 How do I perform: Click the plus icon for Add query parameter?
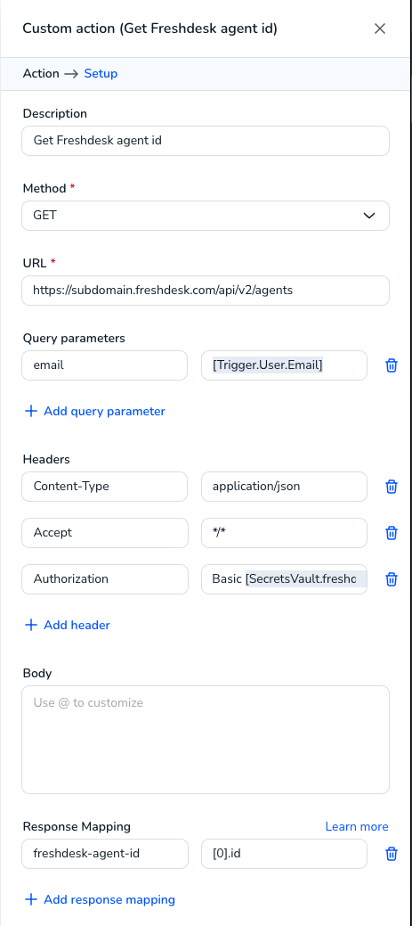tap(30, 411)
